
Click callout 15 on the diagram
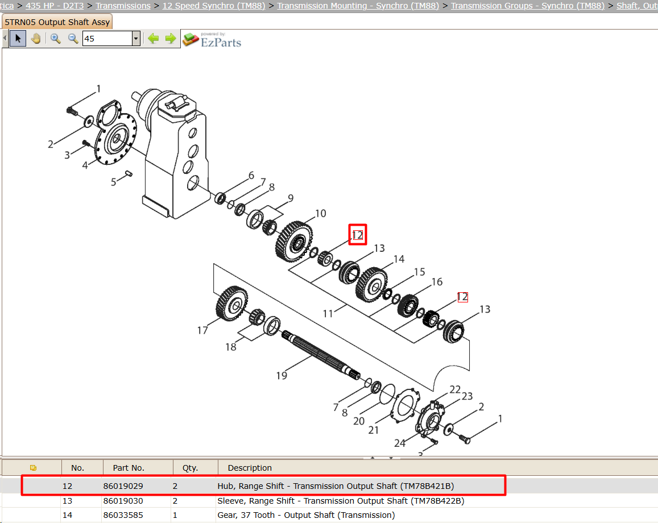419,272
